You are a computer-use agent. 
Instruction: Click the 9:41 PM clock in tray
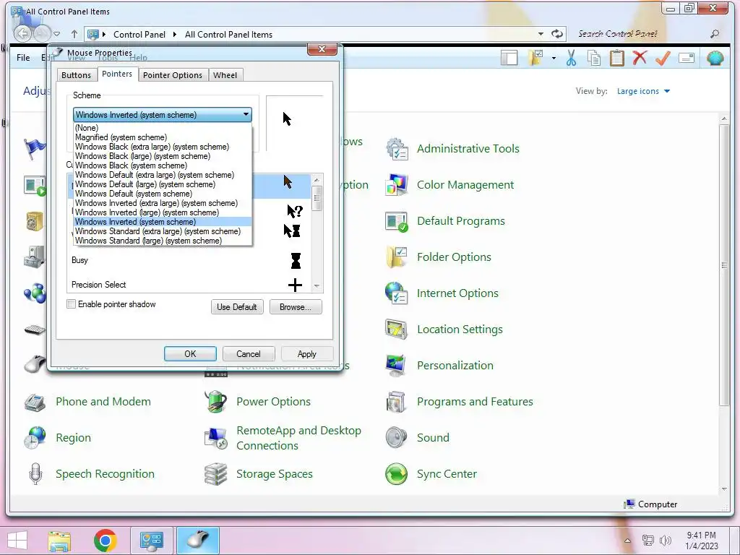[701, 535]
